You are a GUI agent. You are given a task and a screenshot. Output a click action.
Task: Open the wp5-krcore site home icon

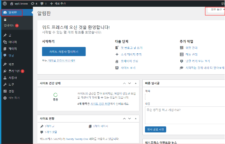click(x=12, y=4)
